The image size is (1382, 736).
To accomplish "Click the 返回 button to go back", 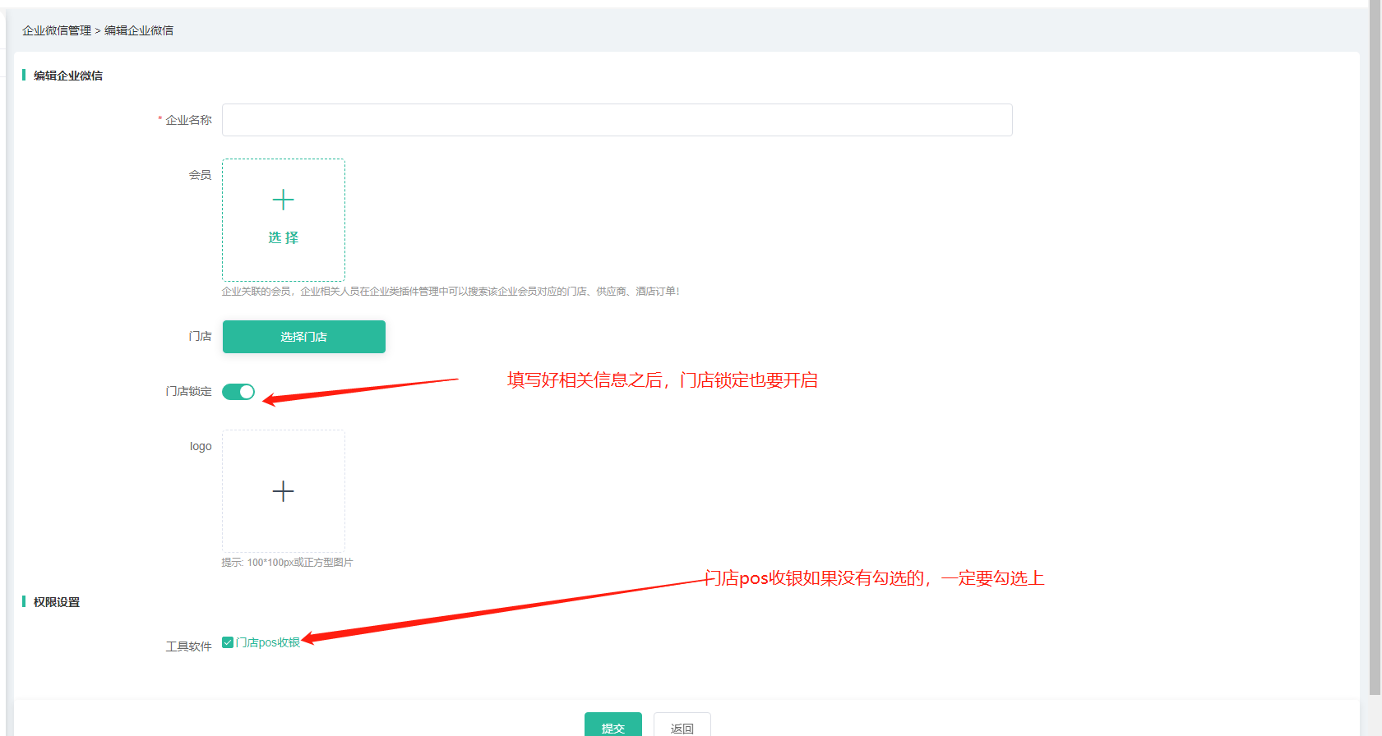I will tap(682, 727).
